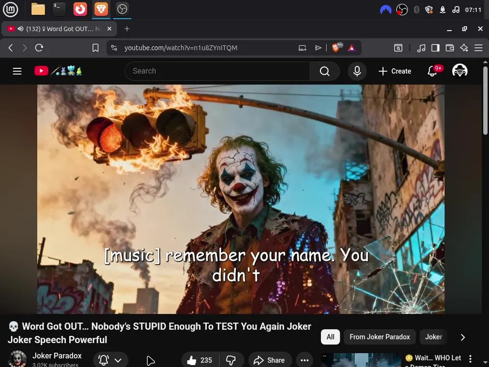This screenshot has height=367, width=489.
Task: Open the Brave Wallet icon
Action: pyautogui.click(x=450, y=48)
